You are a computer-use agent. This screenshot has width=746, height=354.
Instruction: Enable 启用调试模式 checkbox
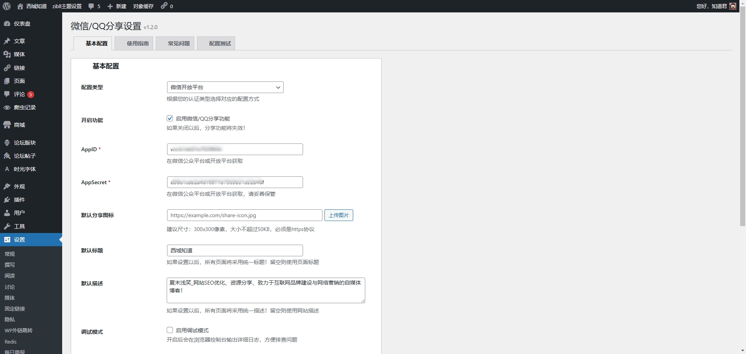(x=170, y=330)
